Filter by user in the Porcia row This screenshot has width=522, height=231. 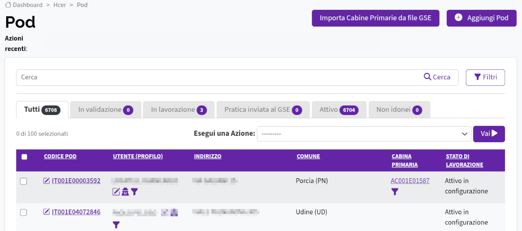pos(134,192)
